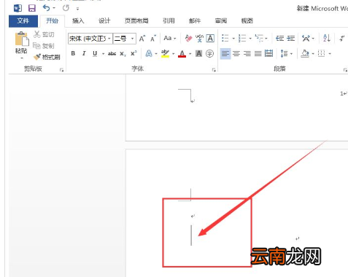Expand the highlight color dropdown arrow
Viewport: 348px width, 277px height.
coord(174,54)
